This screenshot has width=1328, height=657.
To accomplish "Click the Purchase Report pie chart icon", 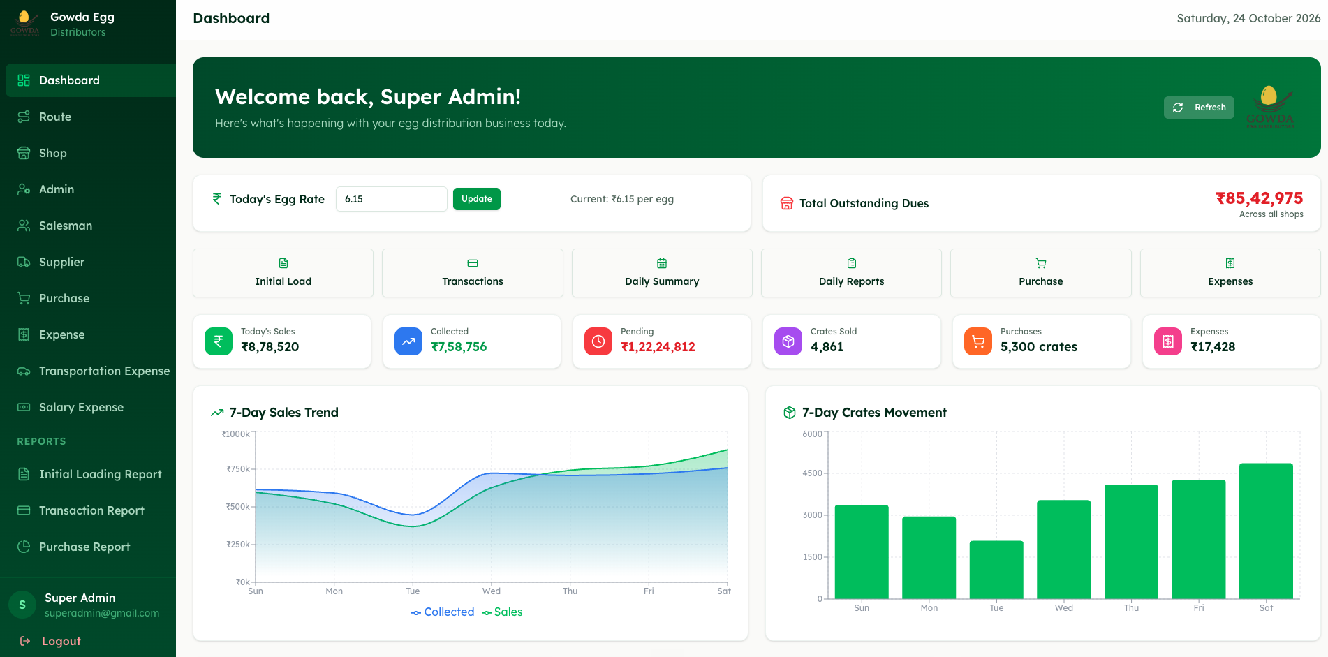I will (x=24, y=547).
